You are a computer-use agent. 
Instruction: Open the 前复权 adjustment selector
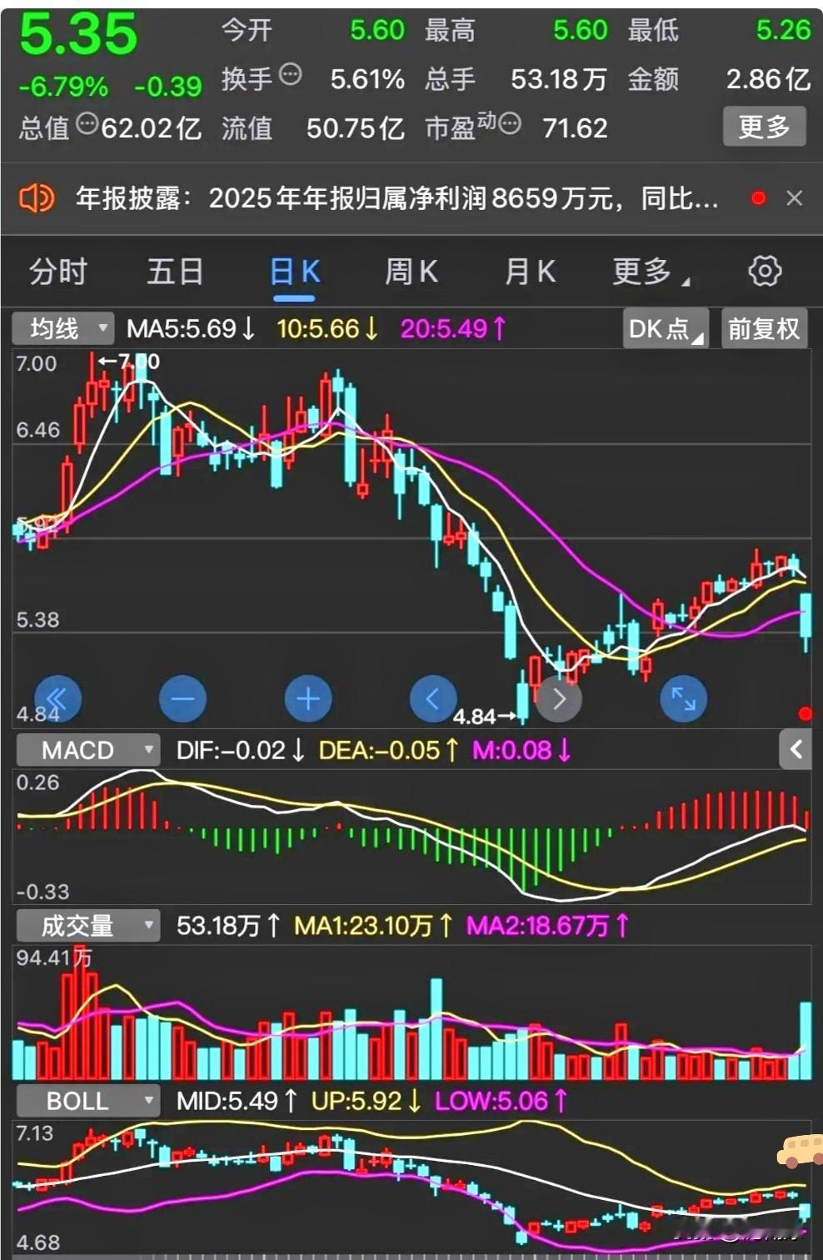764,328
